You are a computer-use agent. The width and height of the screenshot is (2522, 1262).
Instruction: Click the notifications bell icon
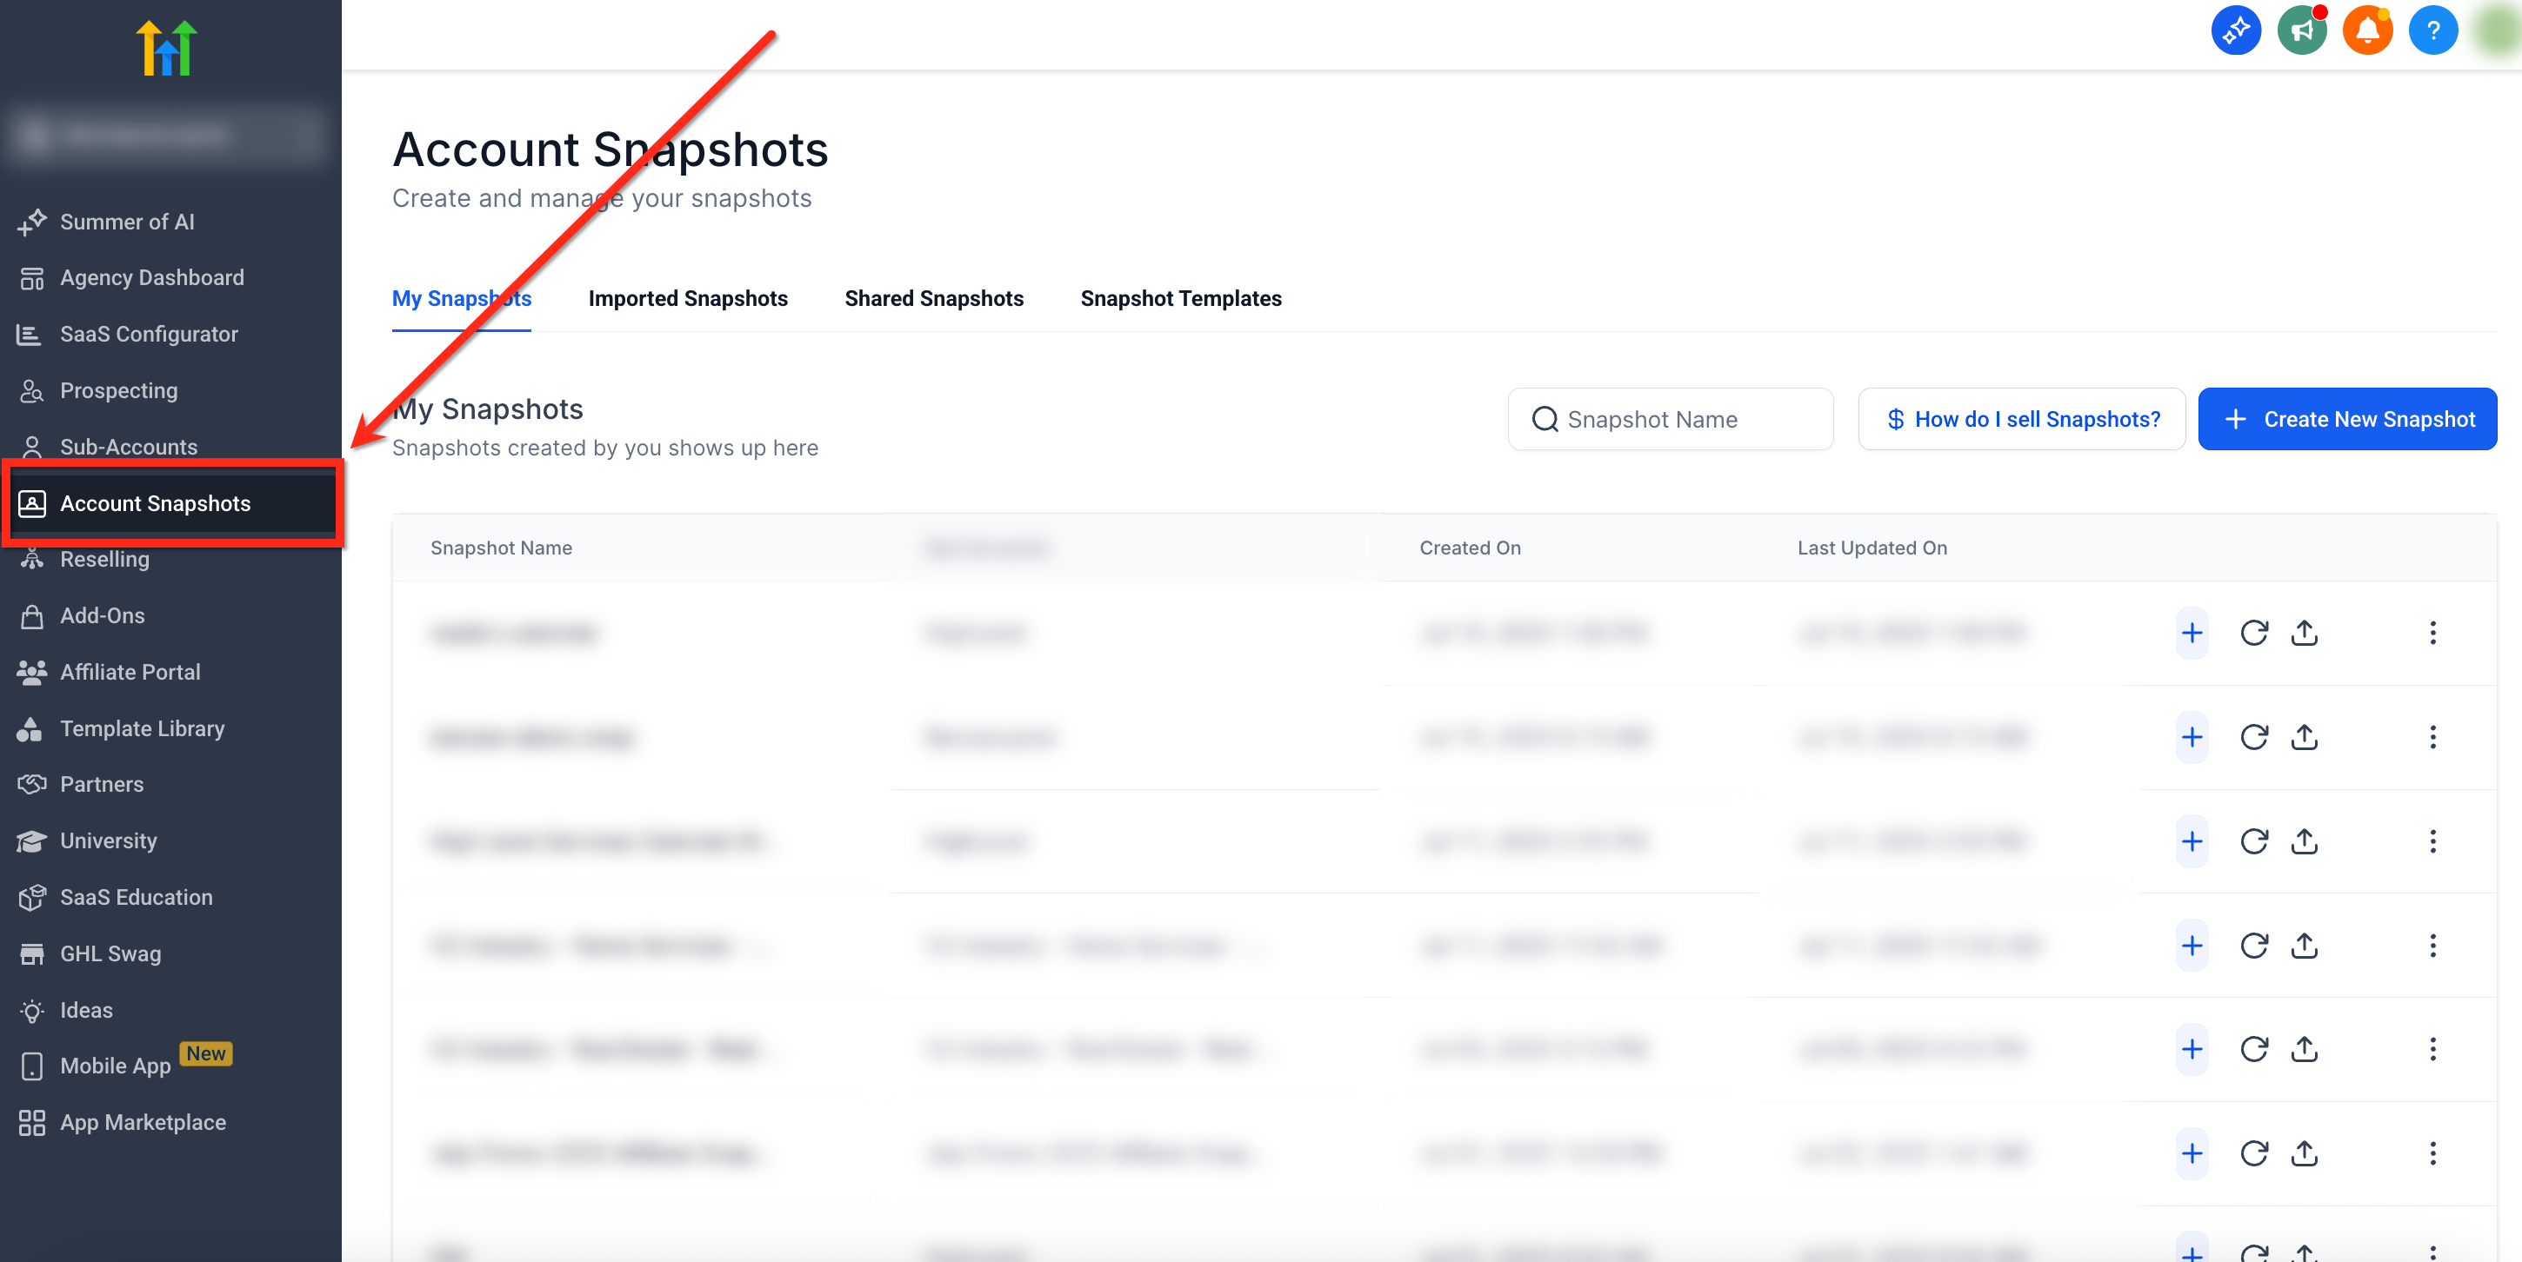tap(2366, 31)
